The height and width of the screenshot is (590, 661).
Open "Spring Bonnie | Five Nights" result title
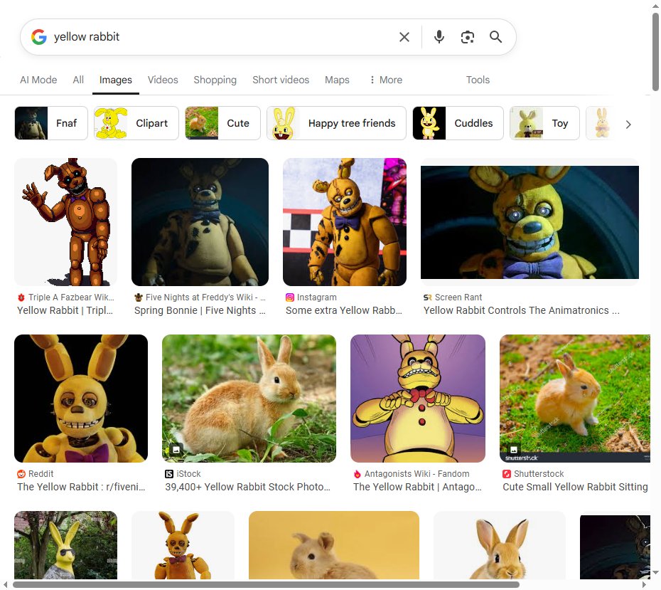[200, 310]
